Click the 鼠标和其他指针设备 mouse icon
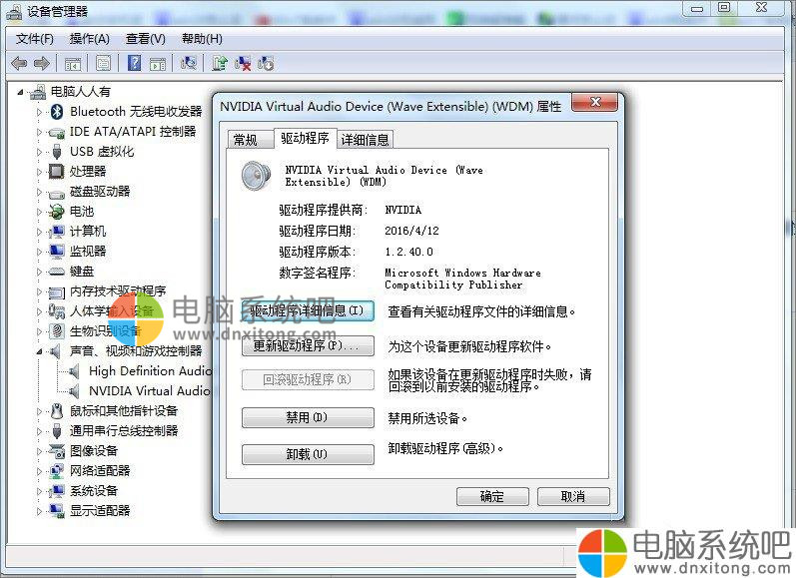 pos(57,410)
